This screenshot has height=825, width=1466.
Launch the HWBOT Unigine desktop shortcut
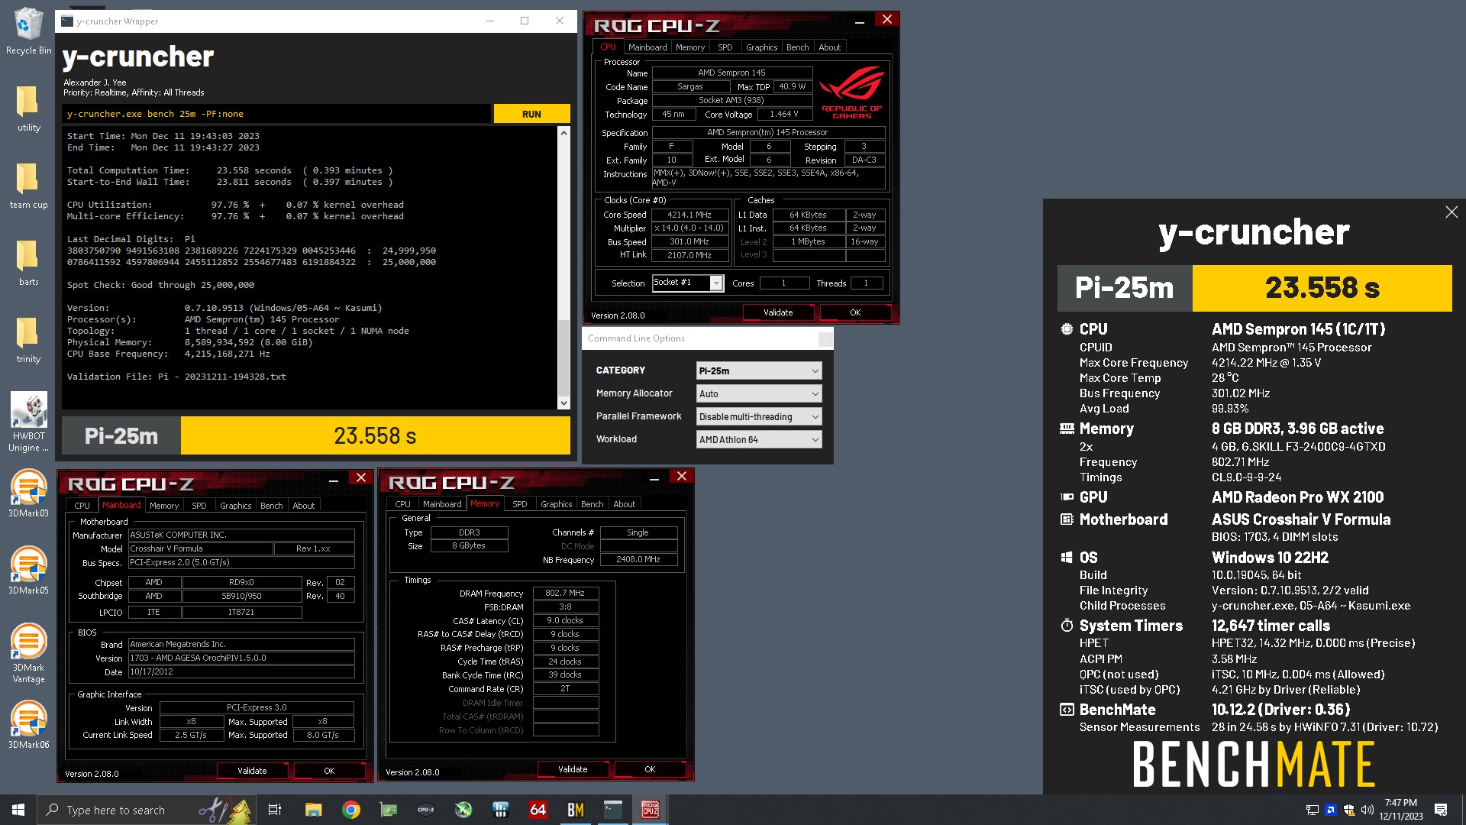[28, 422]
